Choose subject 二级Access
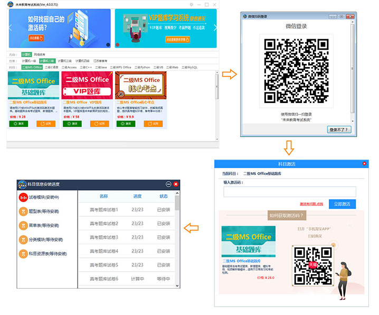 pos(69,67)
